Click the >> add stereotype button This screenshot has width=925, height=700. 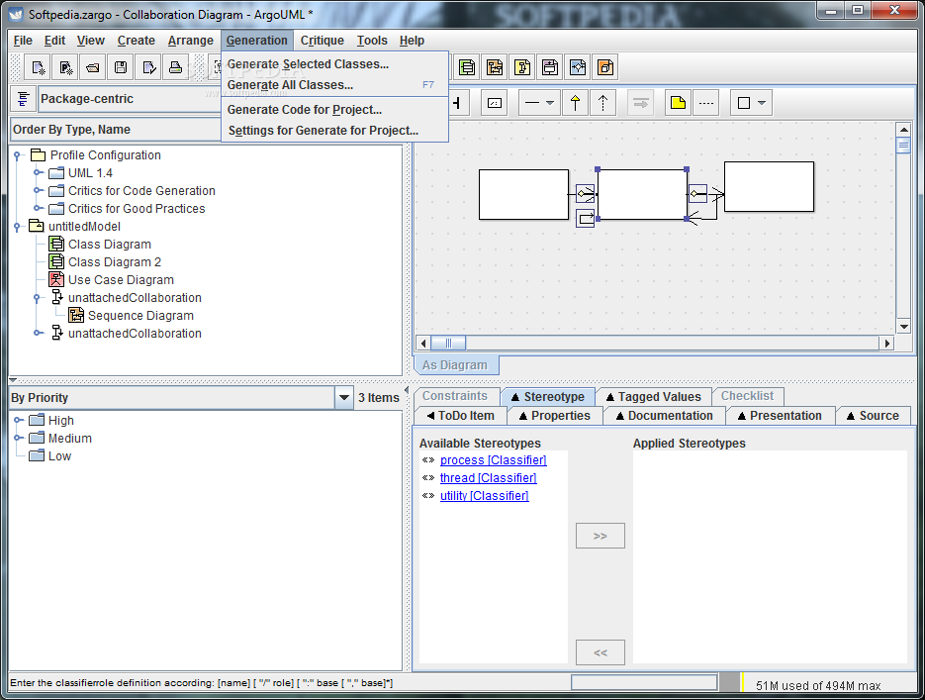(x=600, y=536)
